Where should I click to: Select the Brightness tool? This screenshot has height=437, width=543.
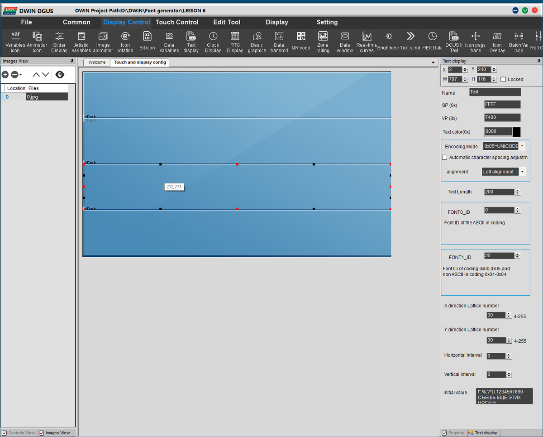pyautogui.click(x=389, y=41)
